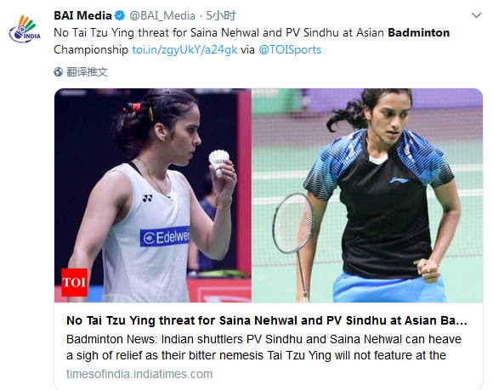The width and height of the screenshot is (493, 390).
Task: Click the translate tweet text link
Action: (87, 72)
